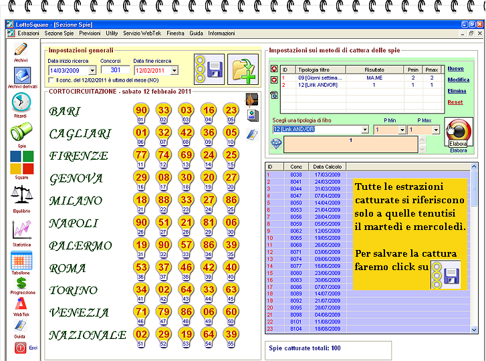This screenshot has width=486, height=361.
Task: Click Bari bulb number 90
Action: 141,113
